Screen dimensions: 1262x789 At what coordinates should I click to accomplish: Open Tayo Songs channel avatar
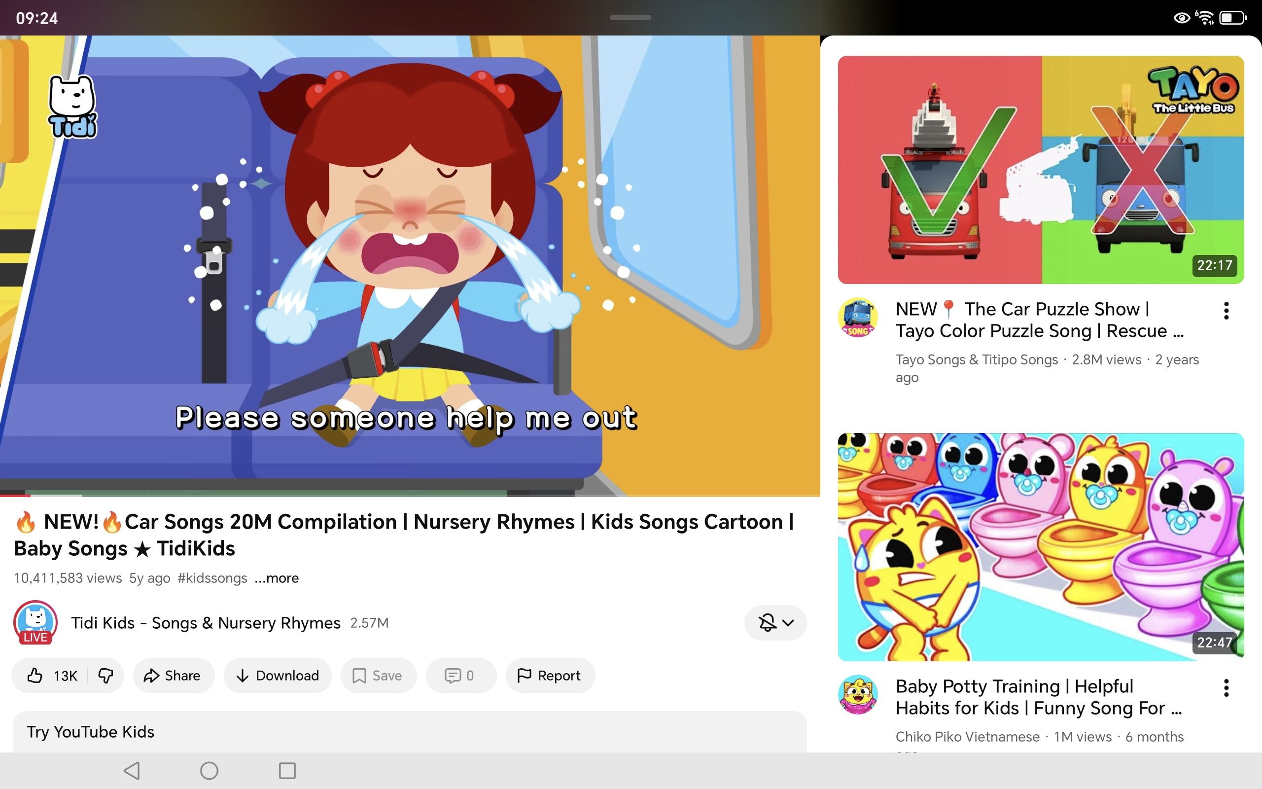pos(858,317)
